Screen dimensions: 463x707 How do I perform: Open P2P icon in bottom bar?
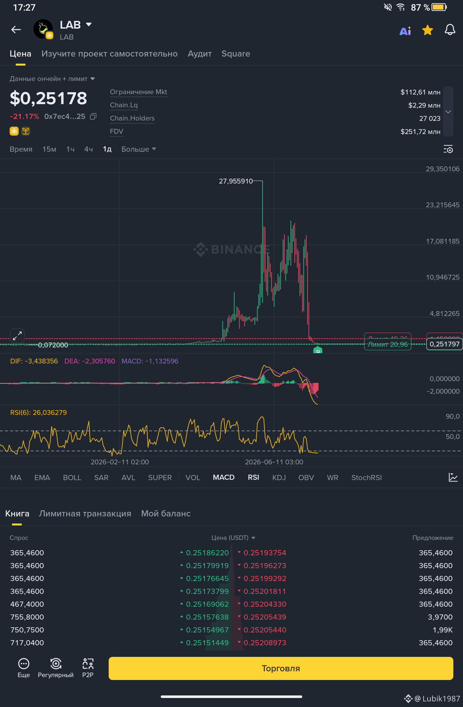tap(88, 668)
